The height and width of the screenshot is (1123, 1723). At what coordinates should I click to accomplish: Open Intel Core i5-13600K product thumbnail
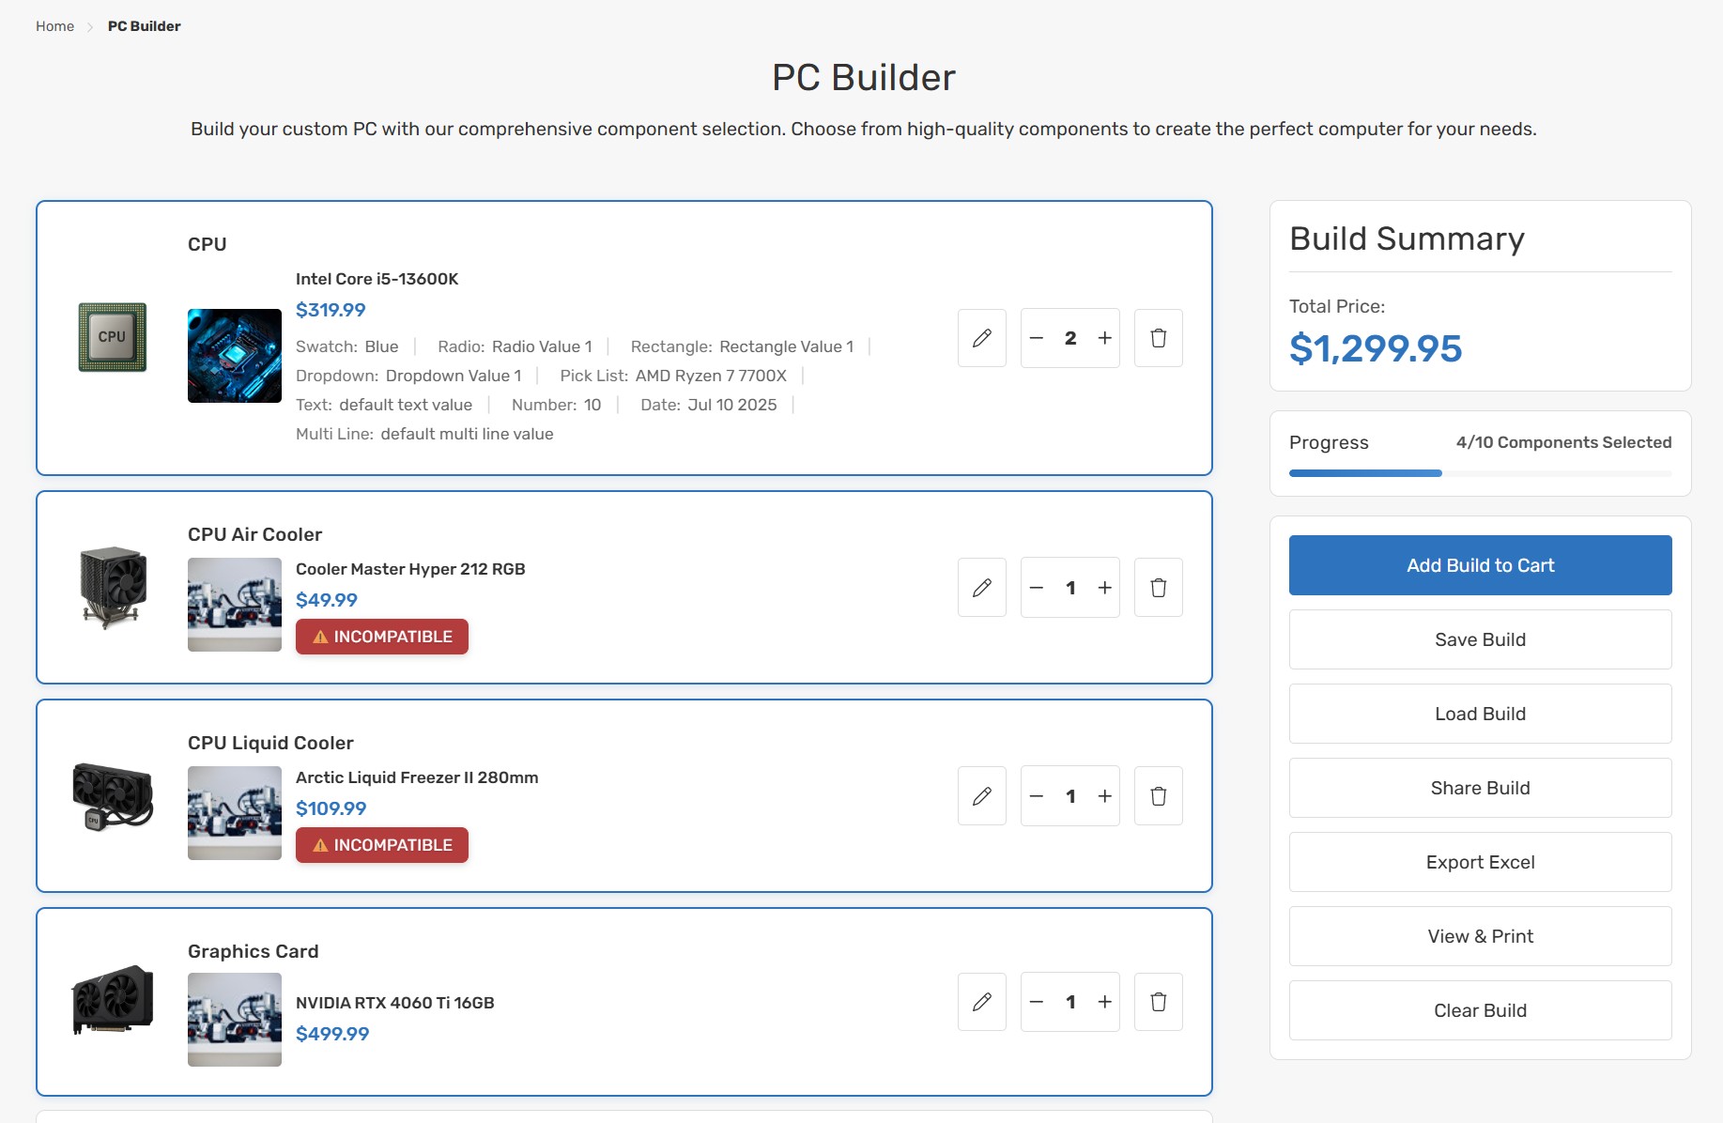(235, 356)
